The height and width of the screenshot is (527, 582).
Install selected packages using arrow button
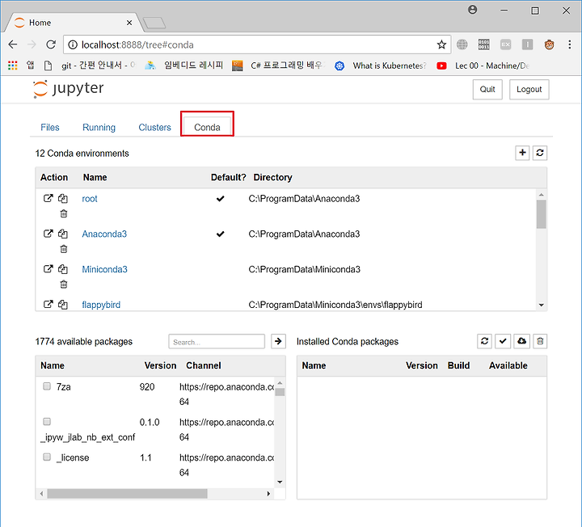pyautogui.click(x=278, y=341)
